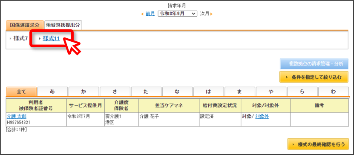Open the 様式11 link

(x=51, y=39)
